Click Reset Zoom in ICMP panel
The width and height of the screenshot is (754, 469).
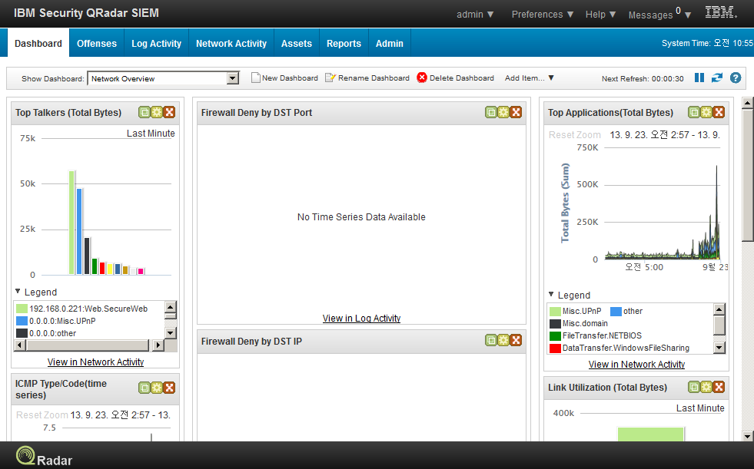coord(42,415)
